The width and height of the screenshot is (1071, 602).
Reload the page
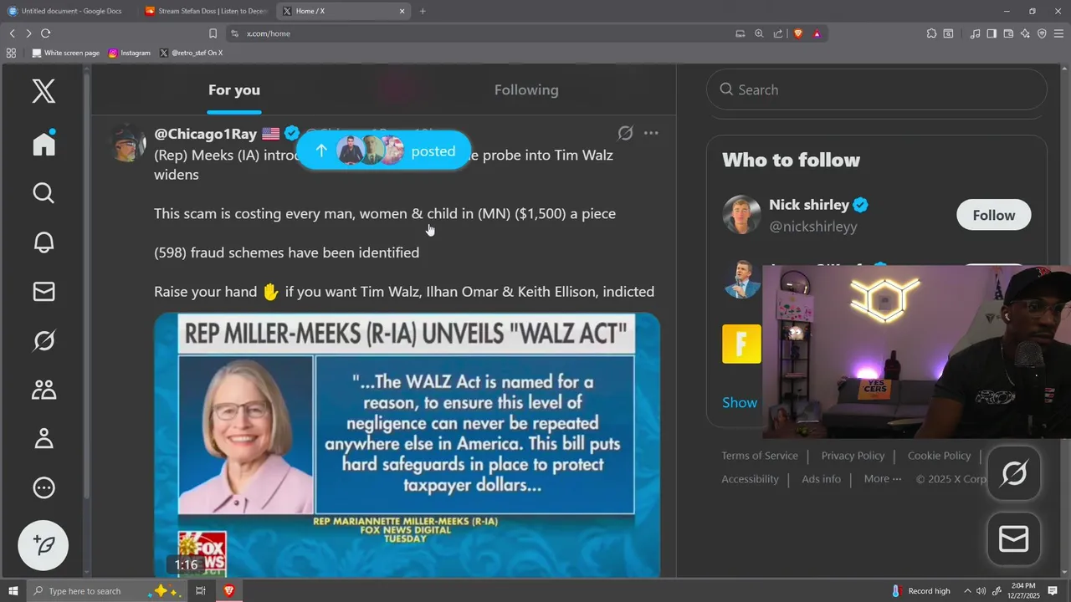[45, 33]
